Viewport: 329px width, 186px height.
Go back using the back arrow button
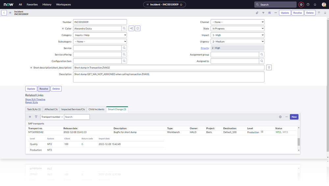click(x=4, y=13)
